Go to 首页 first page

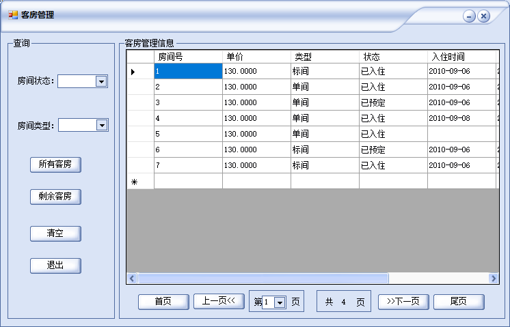[x=163, y=302]
